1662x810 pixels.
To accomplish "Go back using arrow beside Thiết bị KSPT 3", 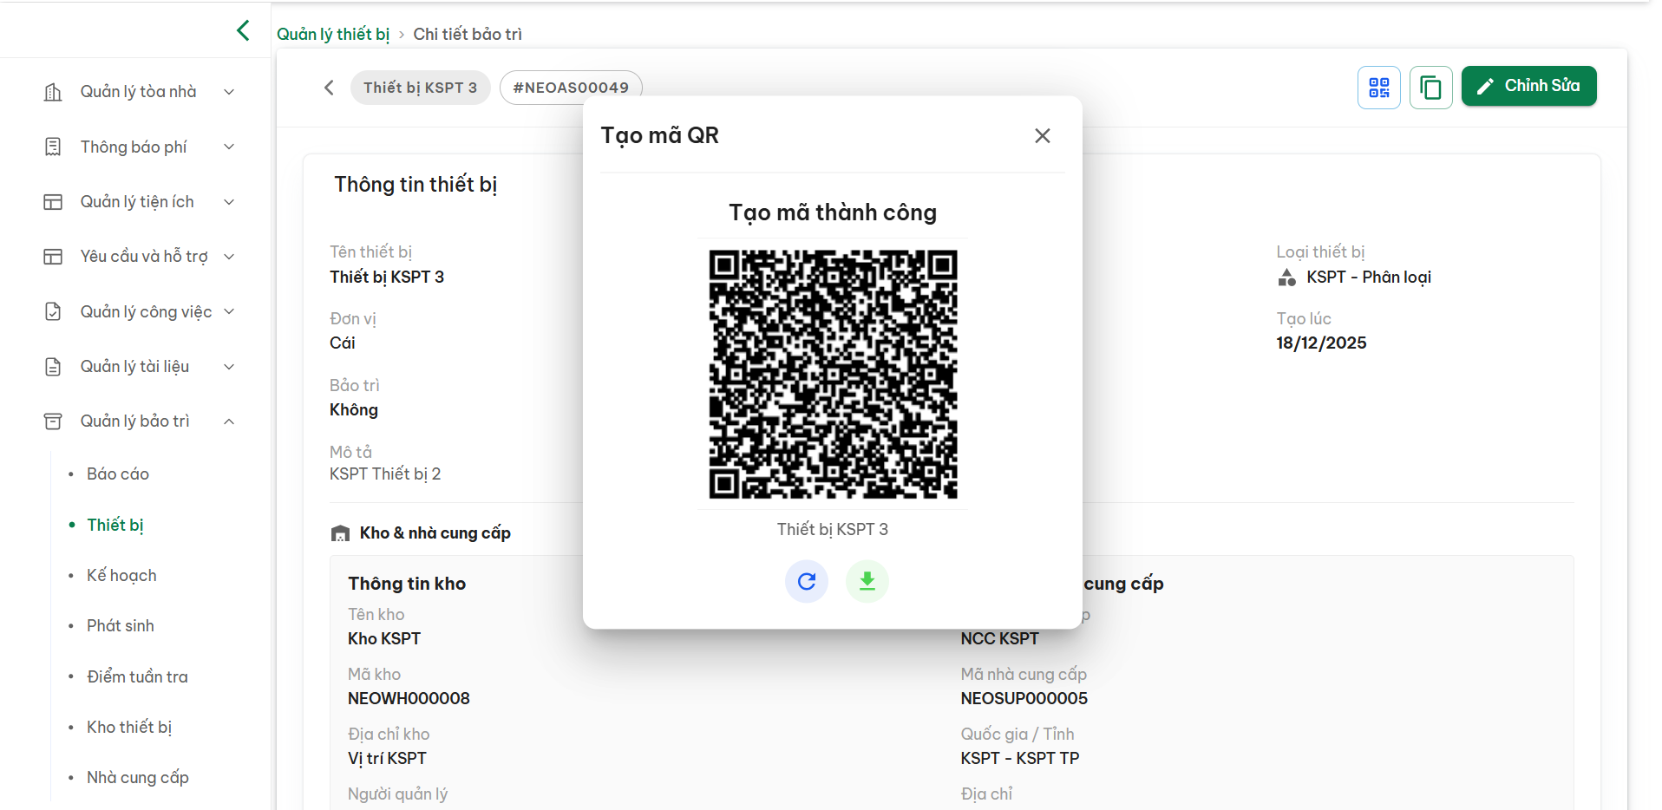I will [x=329, y=88].
